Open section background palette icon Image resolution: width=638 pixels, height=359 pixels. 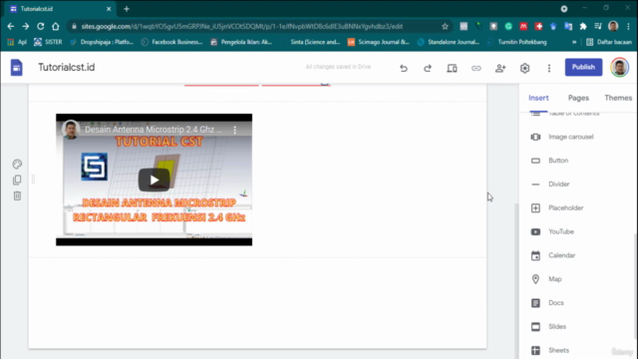click(17, 164)
